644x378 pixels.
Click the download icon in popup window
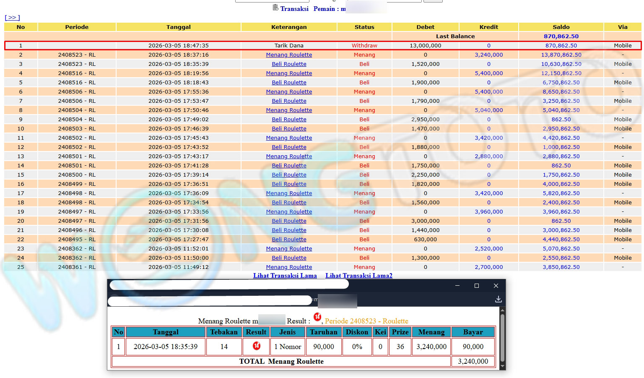pyautogui.click(x=498, y=299)
